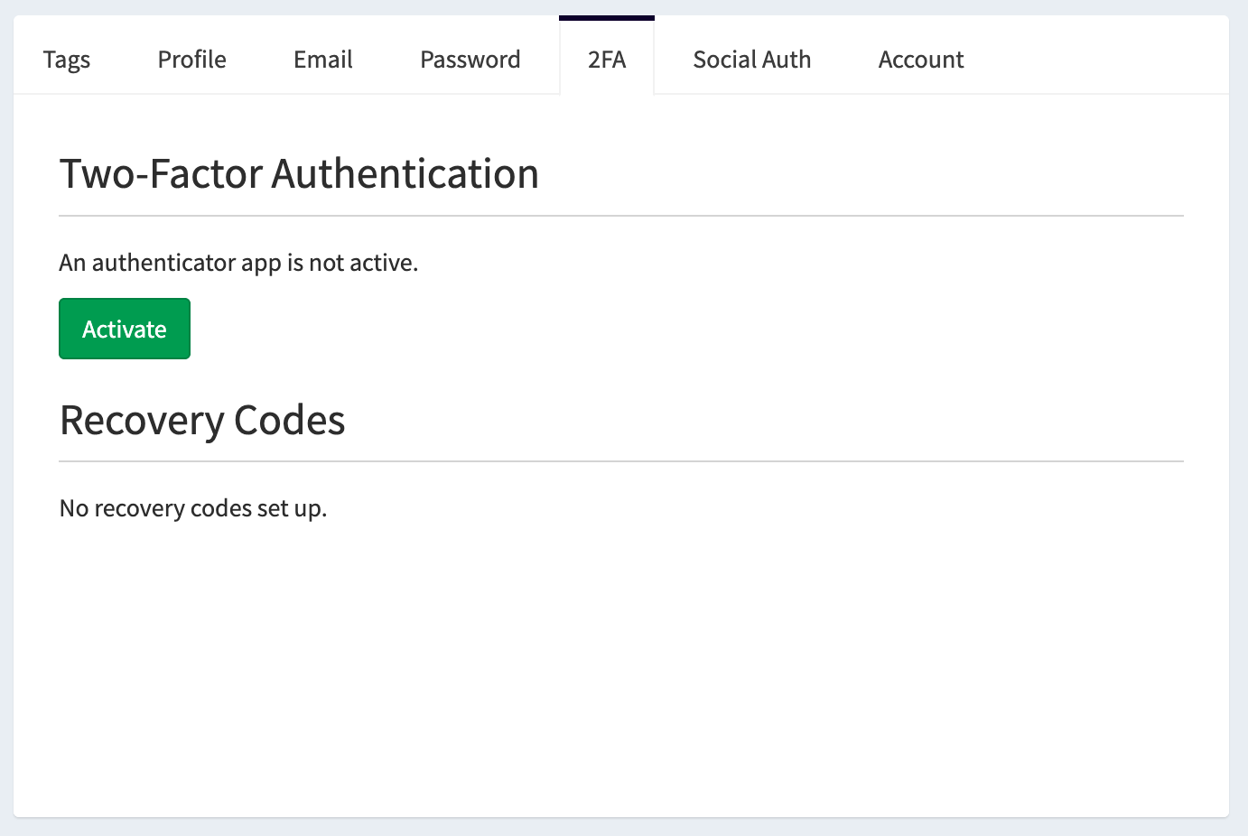Open the Social Auth tab
Image resolution: width=1248 pixels, height=836 pixels.
pos(751,60)
